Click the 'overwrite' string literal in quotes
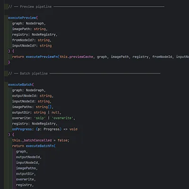 point(62,118)
